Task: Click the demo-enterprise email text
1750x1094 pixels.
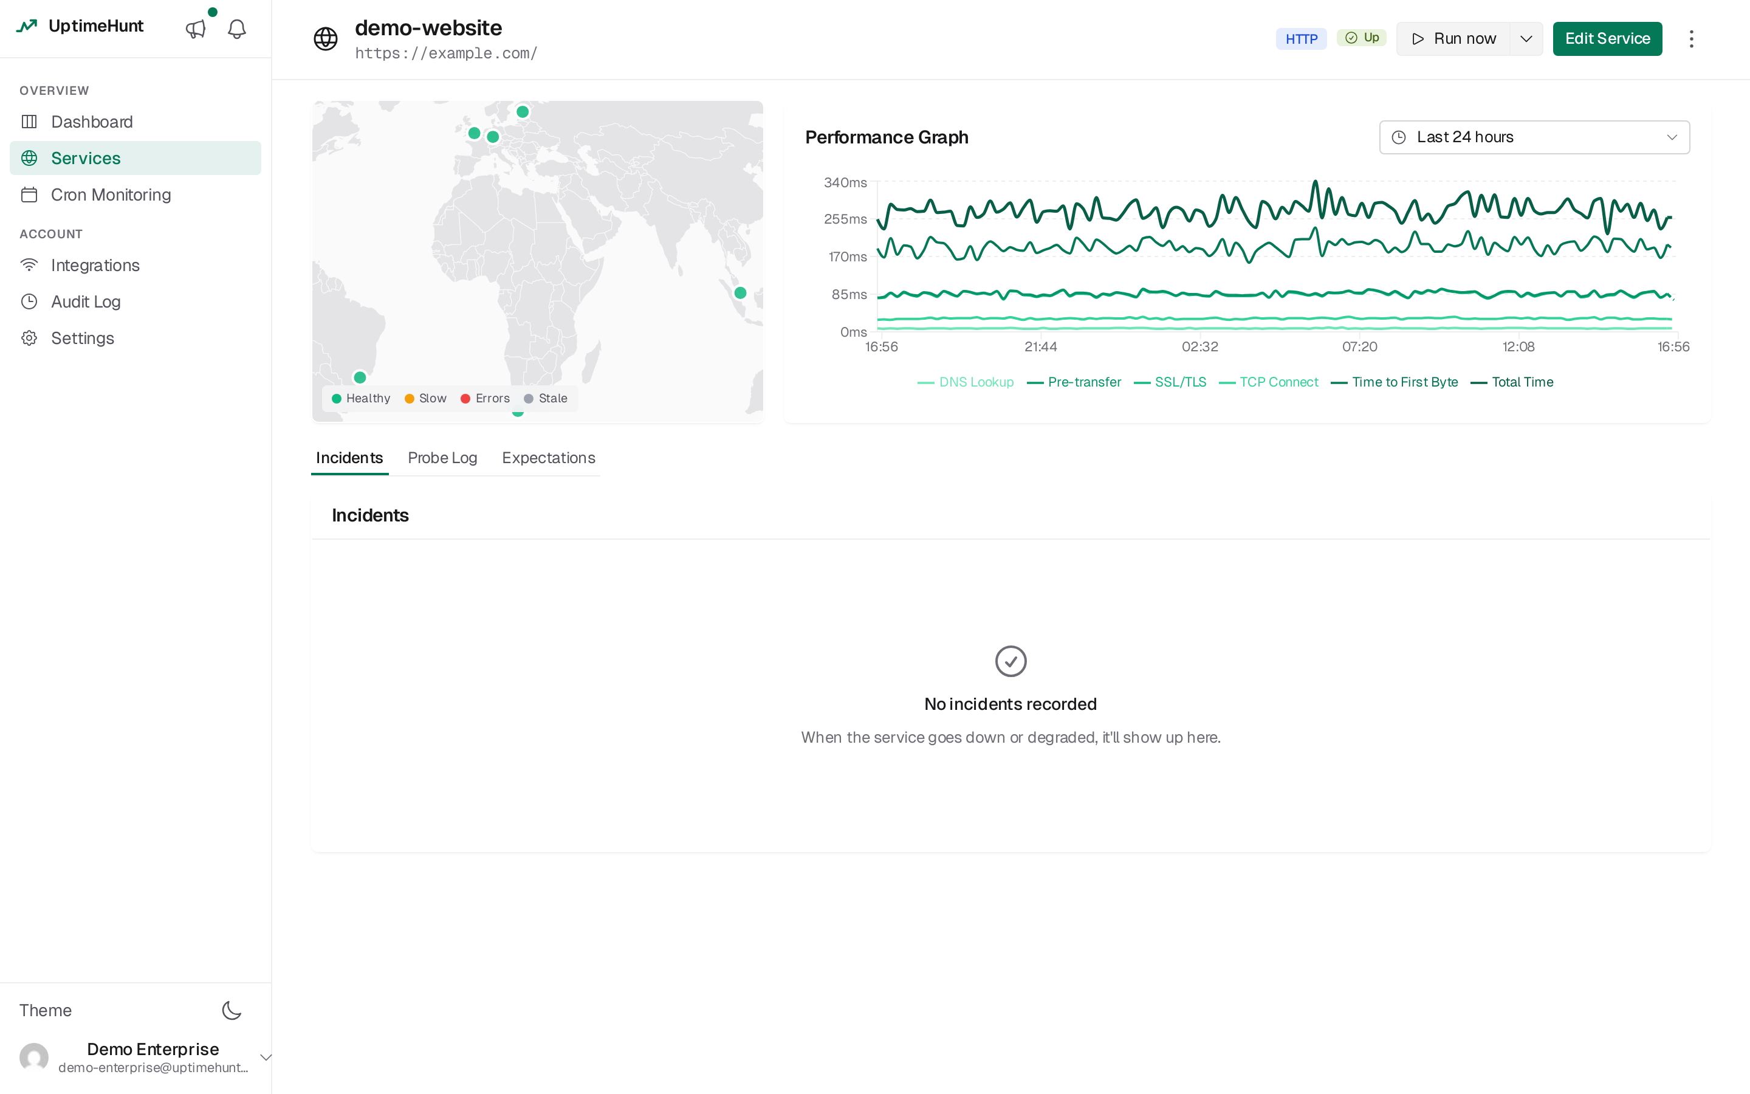Action: (153, 1067)
